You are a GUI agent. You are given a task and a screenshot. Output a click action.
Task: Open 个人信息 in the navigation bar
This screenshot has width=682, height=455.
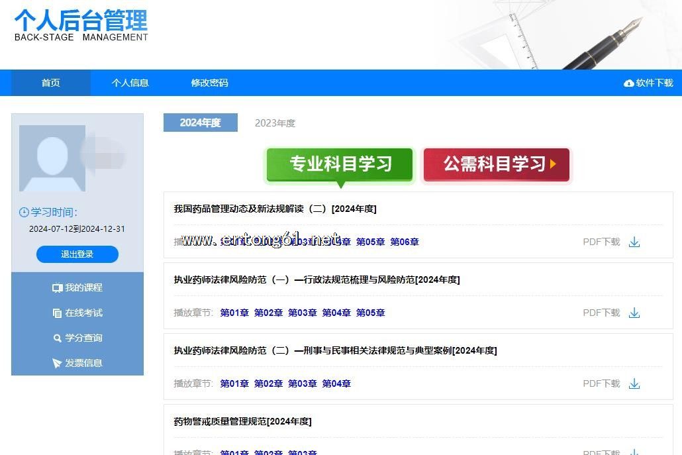(x=130, y=83)
